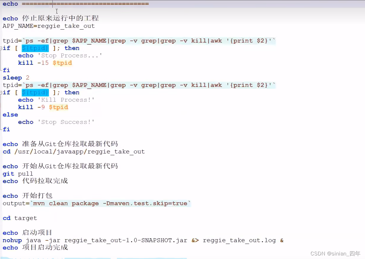365x259 pixels.
Task: Click the line 'echo 停止原来运行中的工程'
Action: coord(51,18)
